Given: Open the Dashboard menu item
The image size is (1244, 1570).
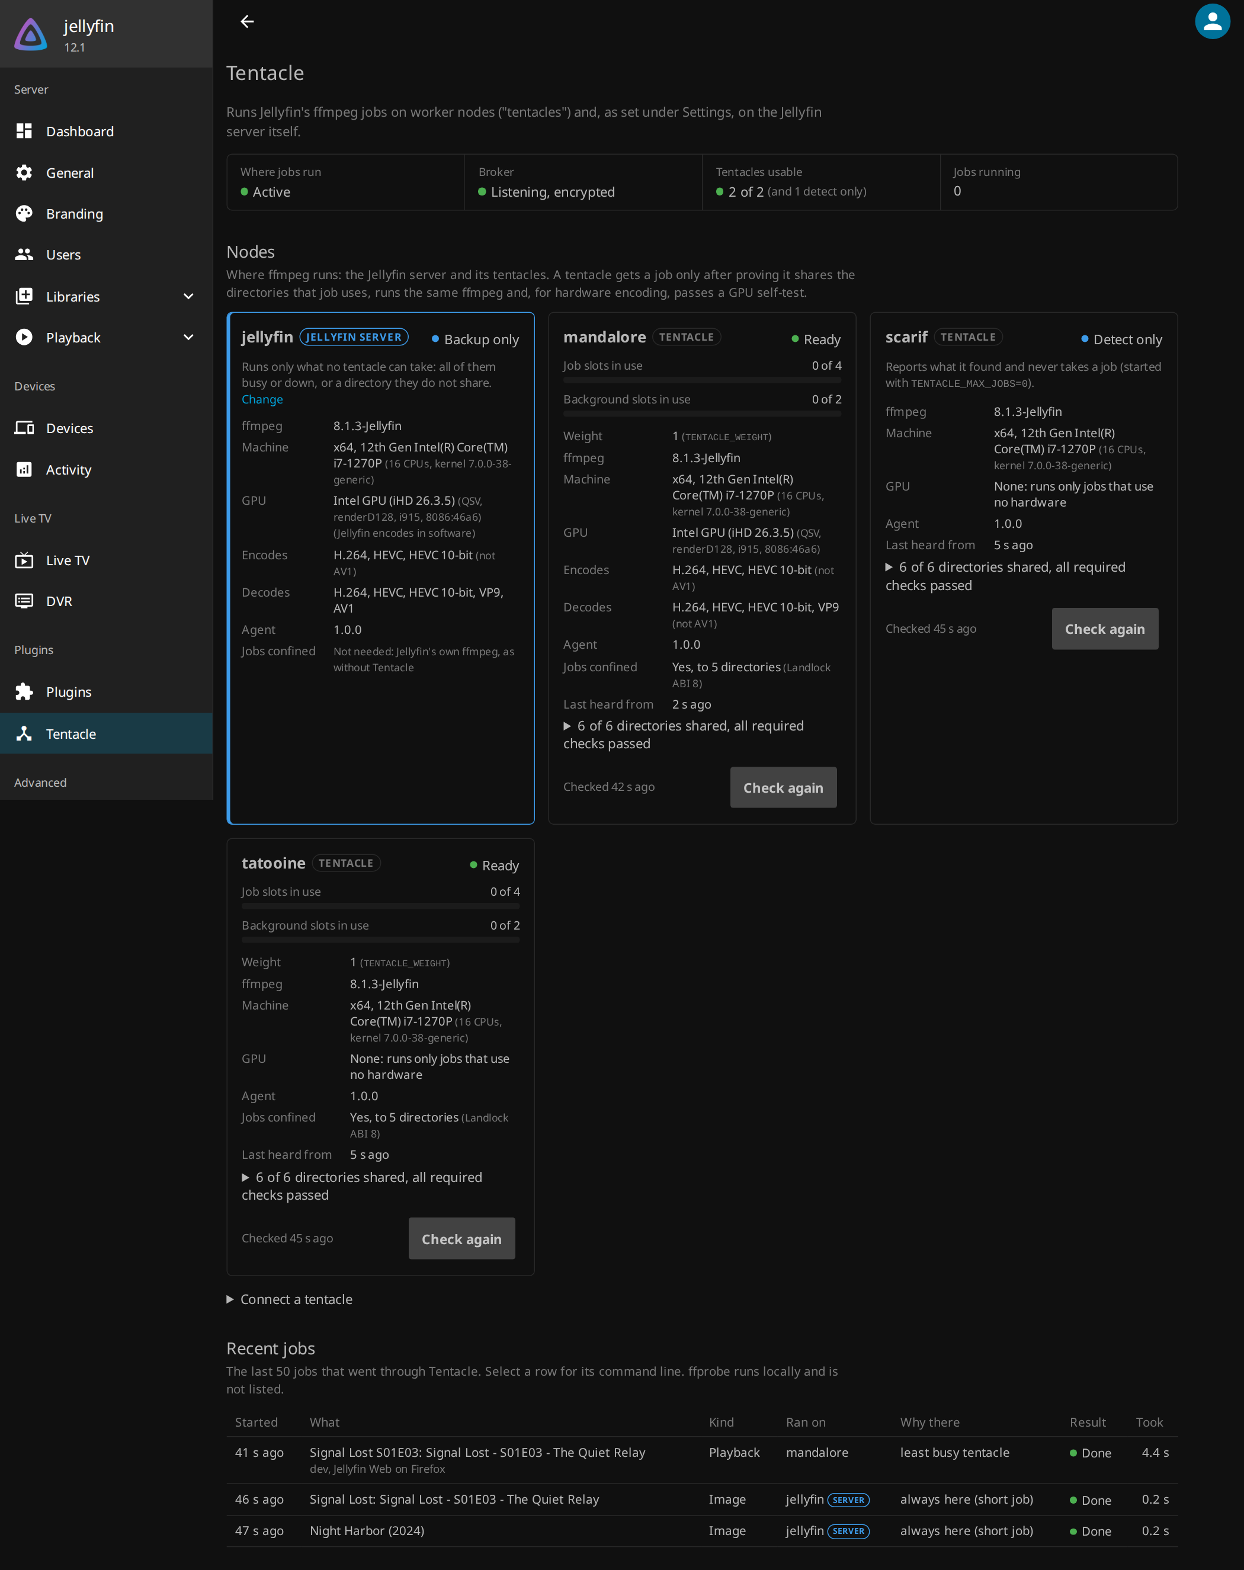Looking at the screenshot, I should click(x=106, y=131).
